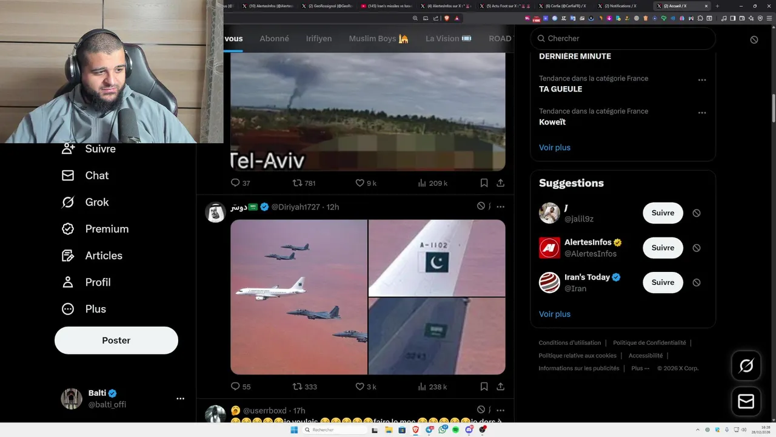This screenshot has width=776, height=437.
Task: Click the Poster button
Action: point(116,340)
